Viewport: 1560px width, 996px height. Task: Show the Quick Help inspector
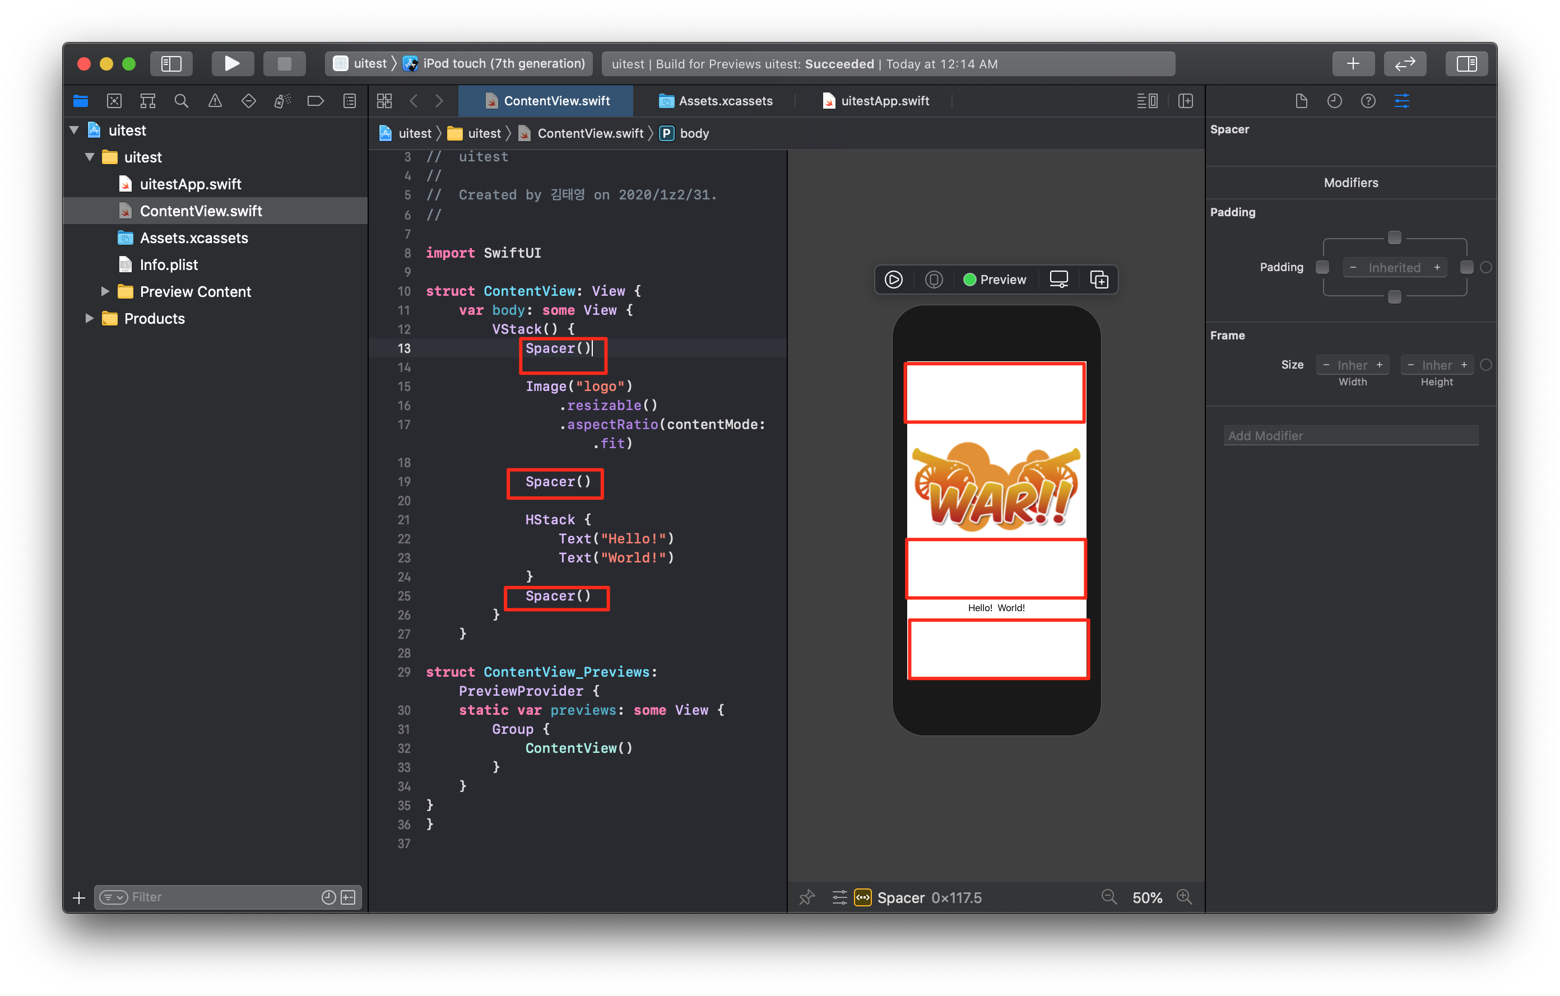1368,101
